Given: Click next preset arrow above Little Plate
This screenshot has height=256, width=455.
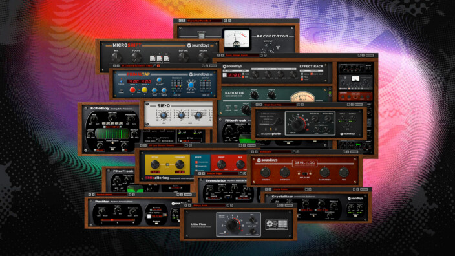Looking at the screenshot, I should click(x=190, y=205).
